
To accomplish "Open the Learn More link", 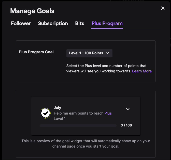I will pos(142,71).
